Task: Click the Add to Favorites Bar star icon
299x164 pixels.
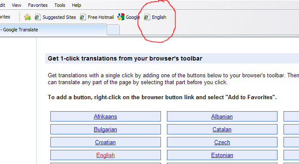Action: tap(28, 17)
